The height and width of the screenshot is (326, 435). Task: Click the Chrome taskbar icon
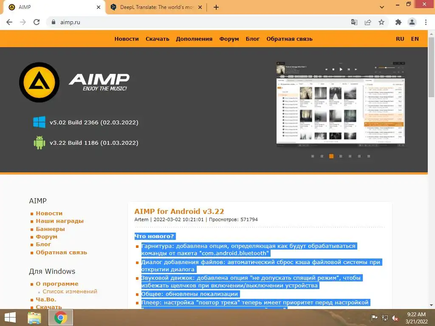[61, 318]
